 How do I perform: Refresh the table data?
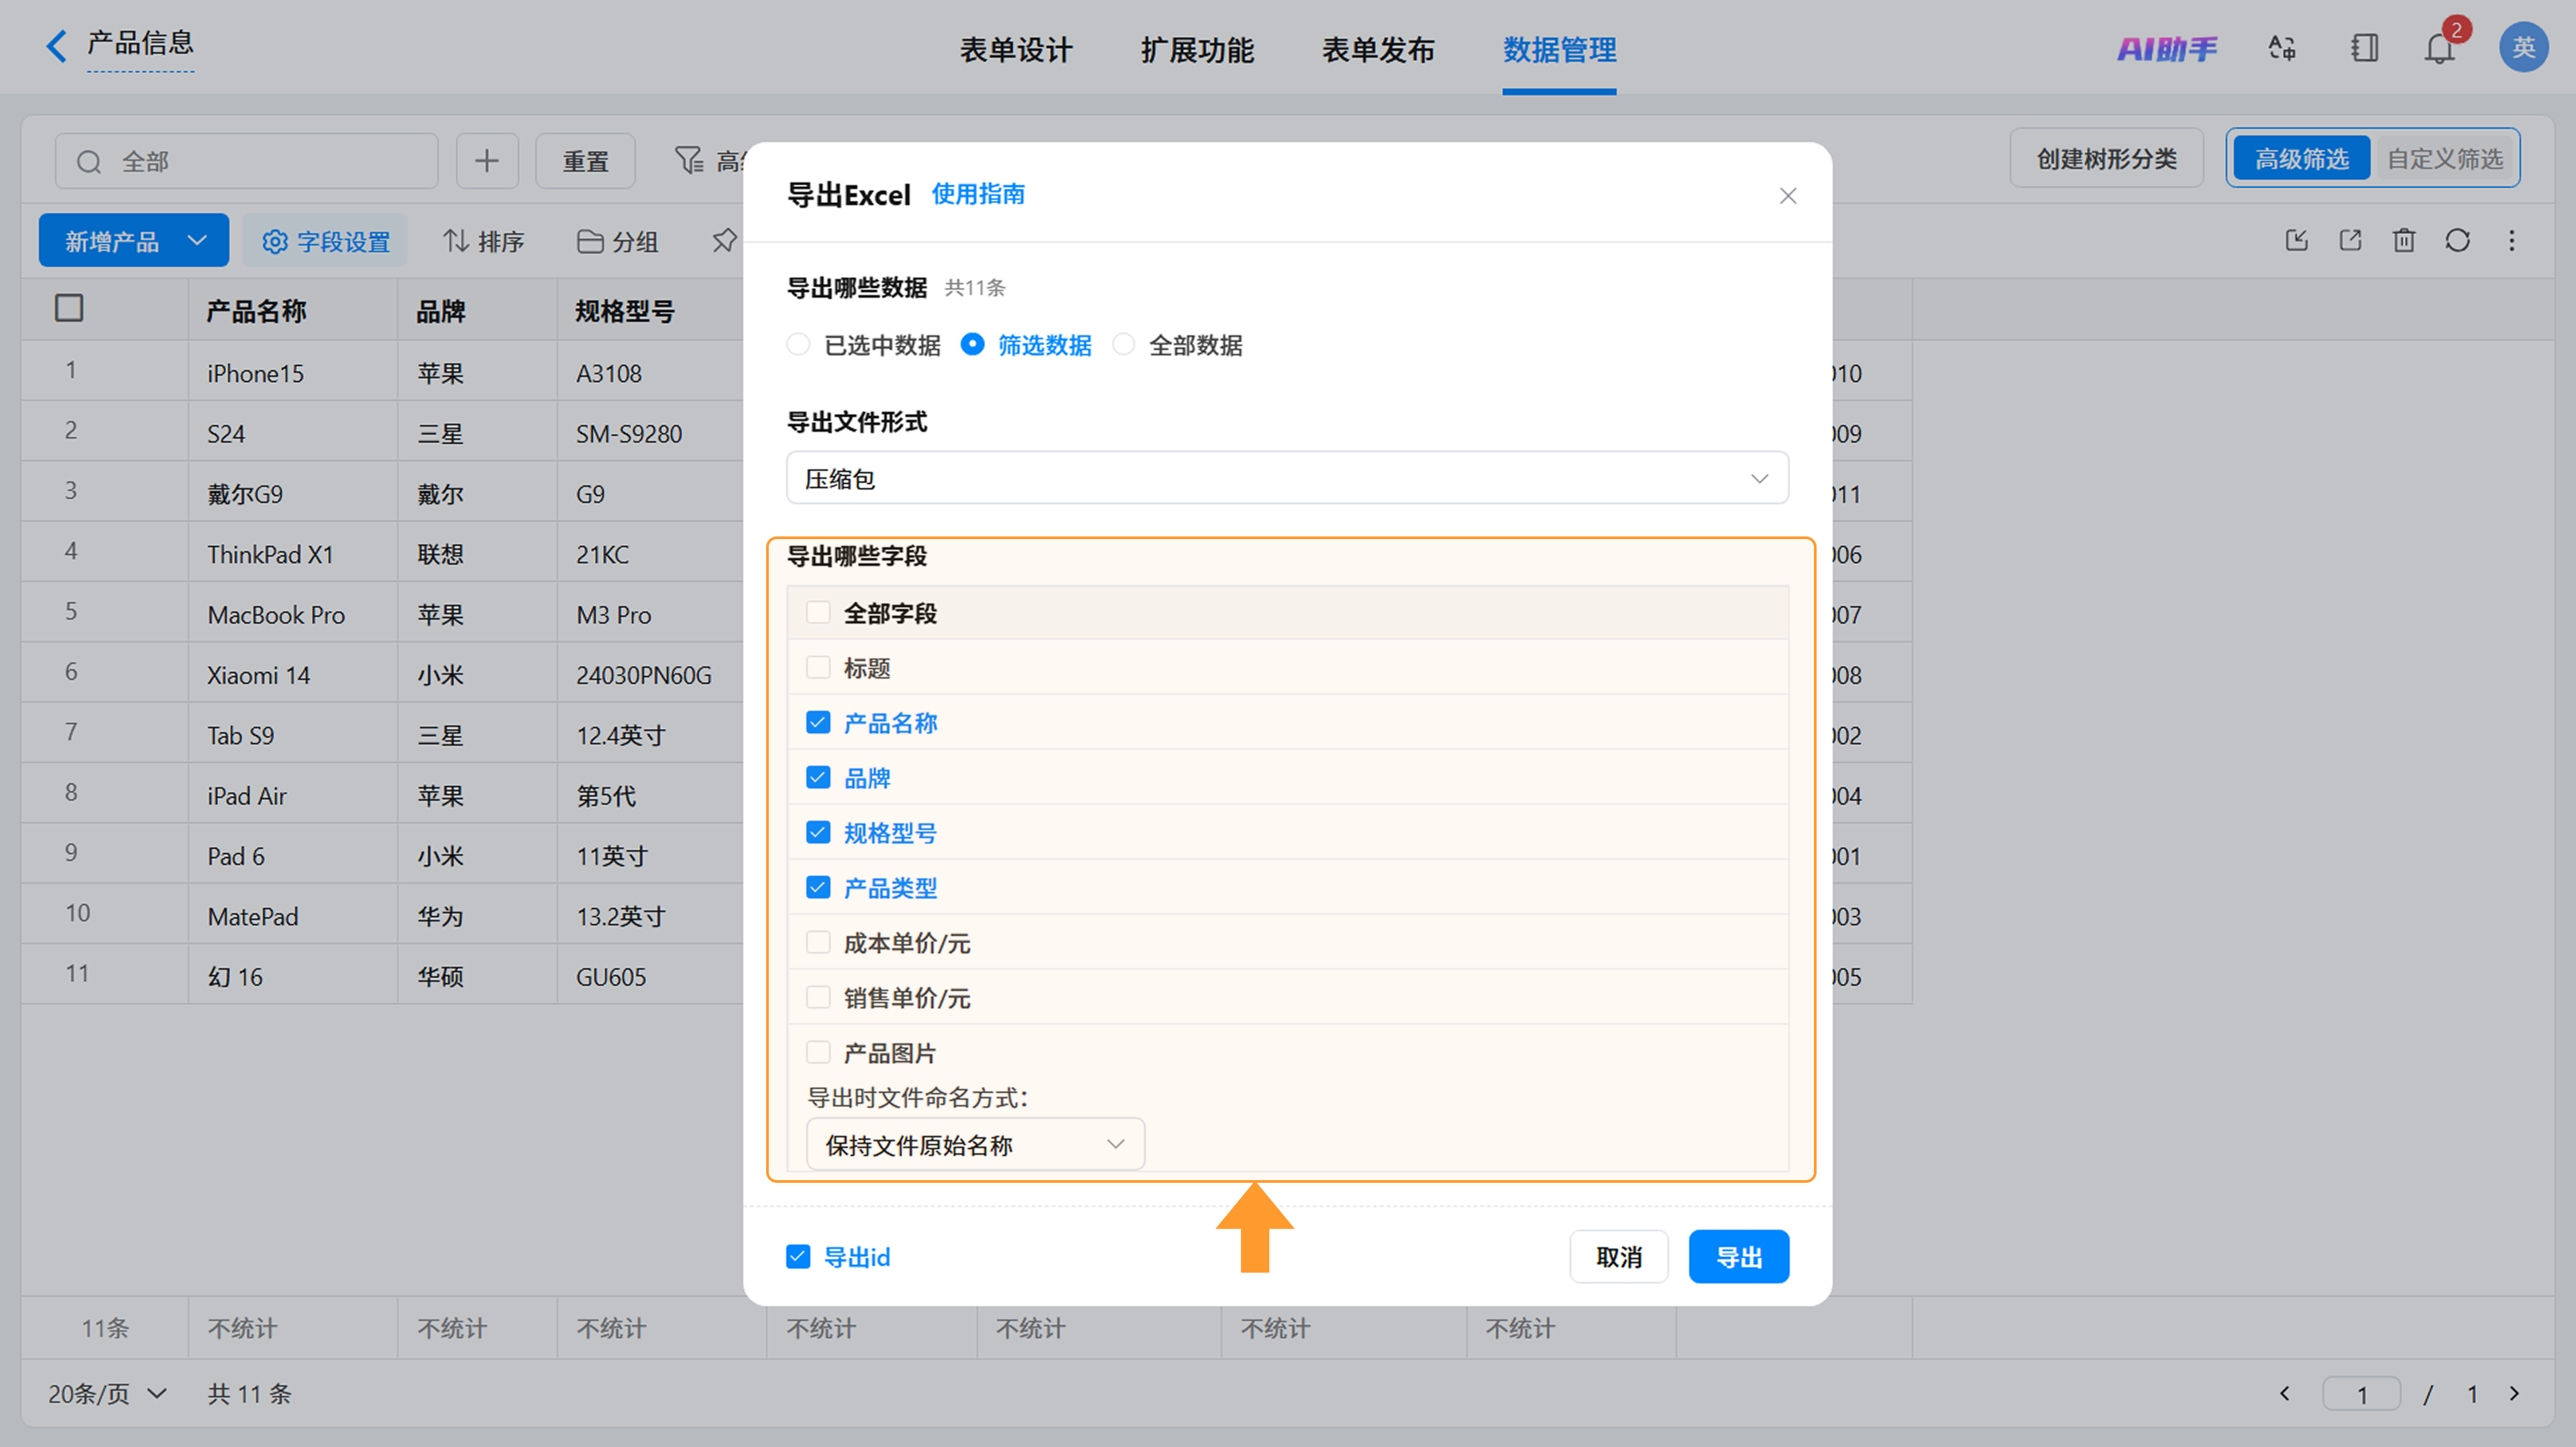click(2458, 240)
